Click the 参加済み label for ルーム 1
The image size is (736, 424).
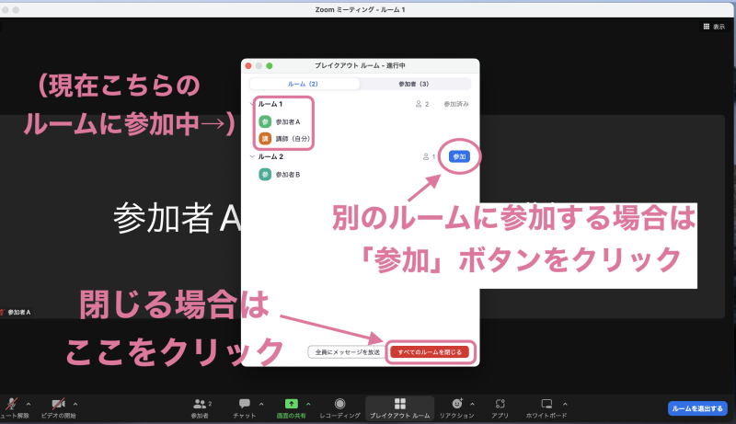click(456, 104)
